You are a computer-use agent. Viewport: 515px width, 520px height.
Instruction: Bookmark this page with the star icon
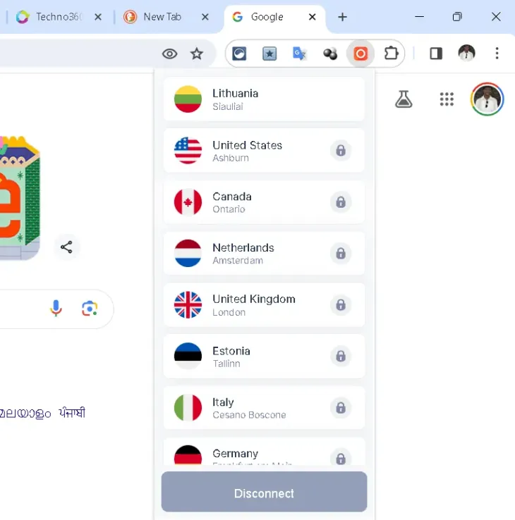coord(197,54)
